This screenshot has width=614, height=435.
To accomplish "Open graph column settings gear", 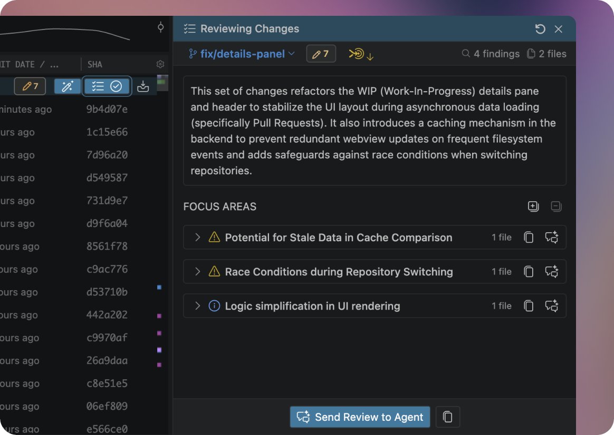I will coord(160,64).
